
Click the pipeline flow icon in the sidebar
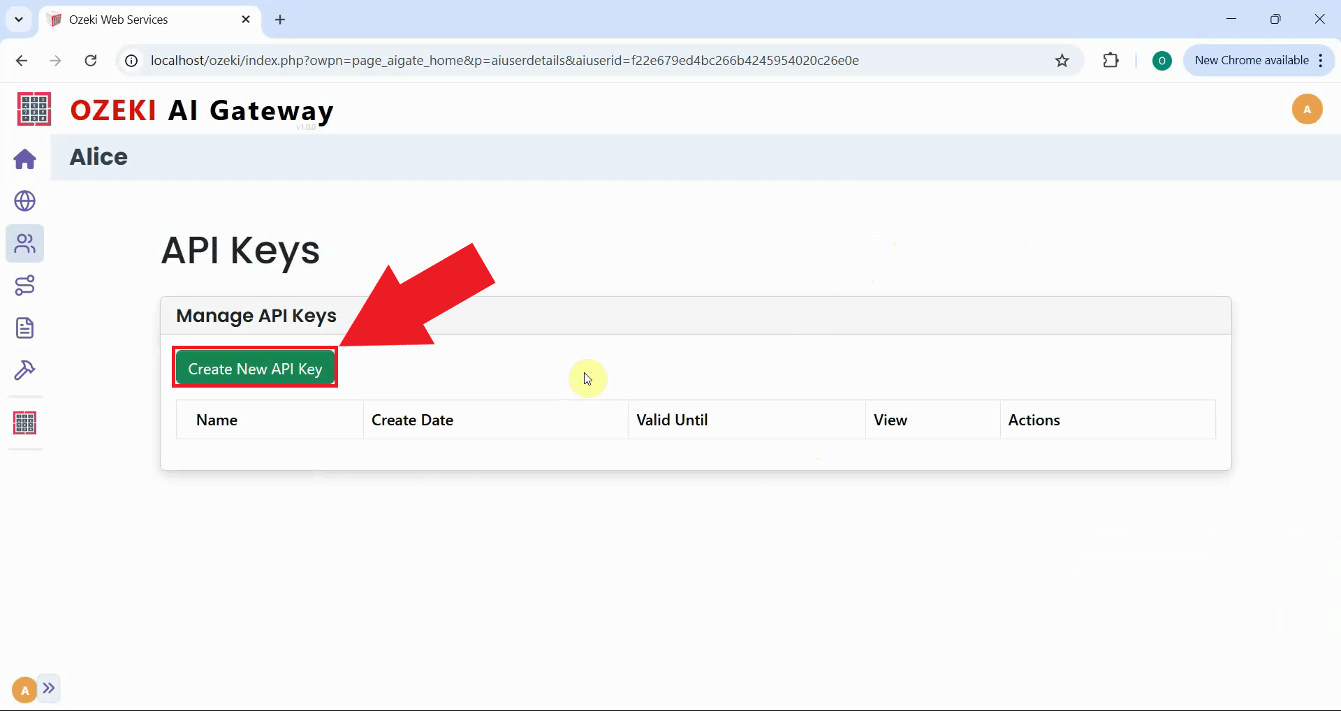pyautogui.click(x=25, y=286)
